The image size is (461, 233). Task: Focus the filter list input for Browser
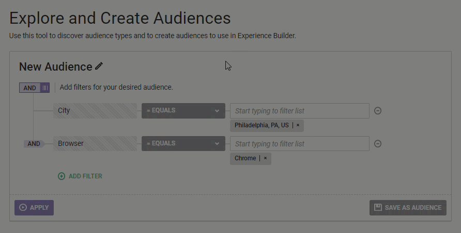coord(300,144)
